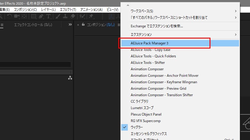Select the Rectangle shape tool
250x140 pixels.
tap(33, 16)
